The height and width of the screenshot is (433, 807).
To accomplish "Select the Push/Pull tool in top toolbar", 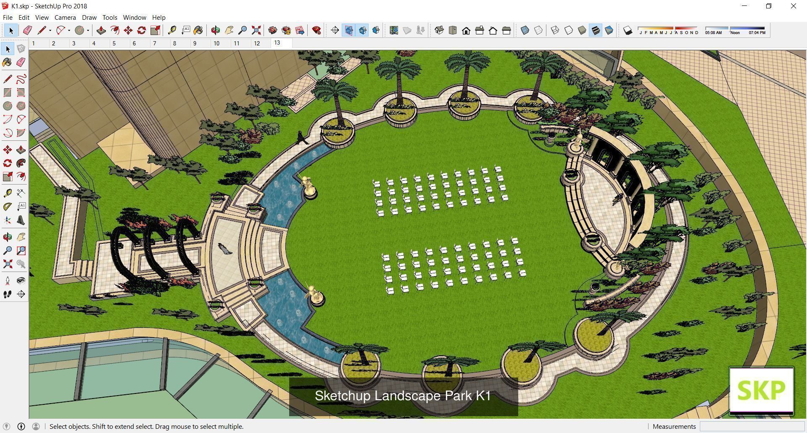I will tap(101, 30).
